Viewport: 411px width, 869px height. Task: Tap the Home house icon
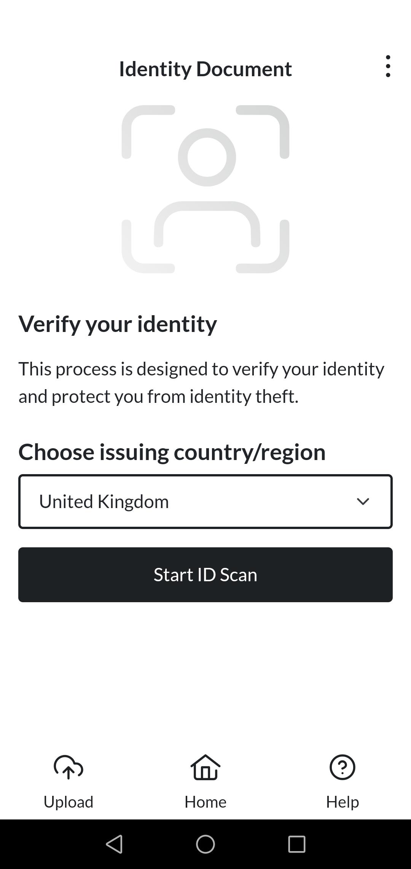pos(205,767)
